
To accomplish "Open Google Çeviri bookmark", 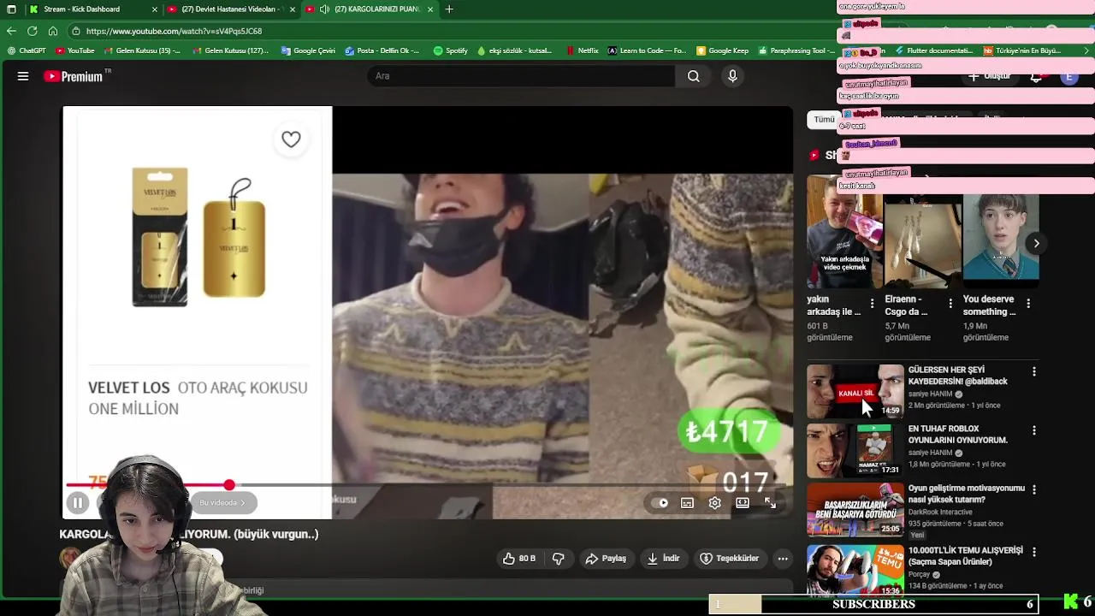I will (x=308, y=50).
